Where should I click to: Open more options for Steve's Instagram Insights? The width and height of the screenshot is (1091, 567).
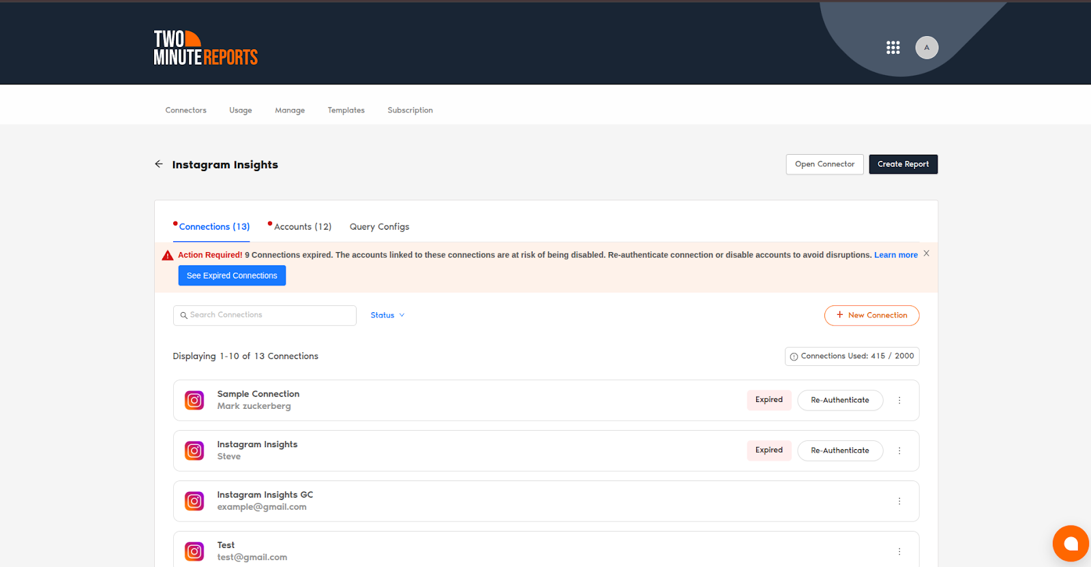pos(899,451)
